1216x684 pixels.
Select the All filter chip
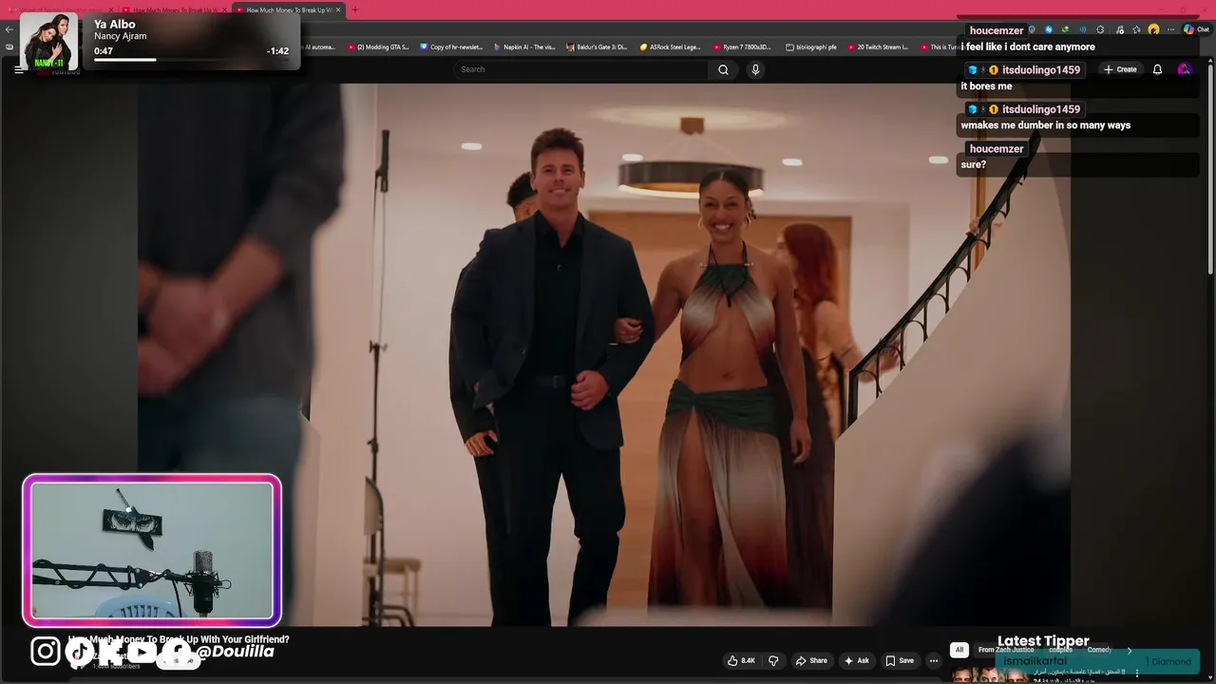959,650
